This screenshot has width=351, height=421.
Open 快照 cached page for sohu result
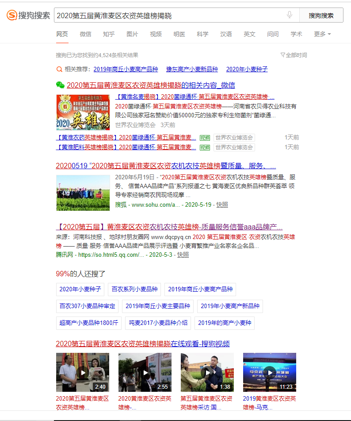[222, 205]
